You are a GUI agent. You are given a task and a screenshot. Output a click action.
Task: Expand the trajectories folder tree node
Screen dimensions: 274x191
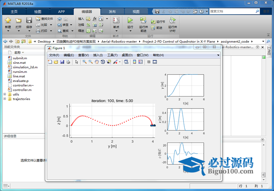pyautogui.click(x=5, y=99)
